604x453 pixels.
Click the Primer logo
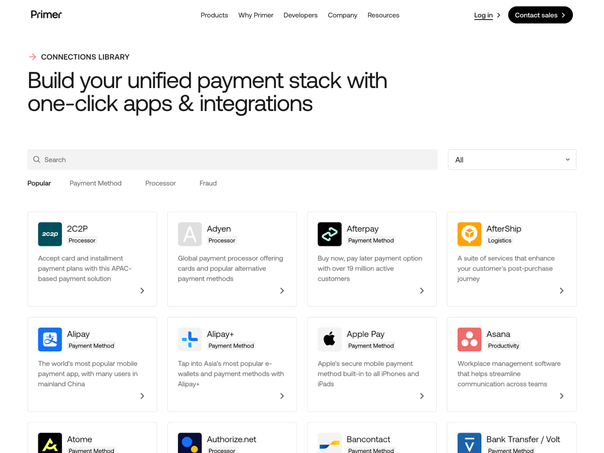[46, 15]
